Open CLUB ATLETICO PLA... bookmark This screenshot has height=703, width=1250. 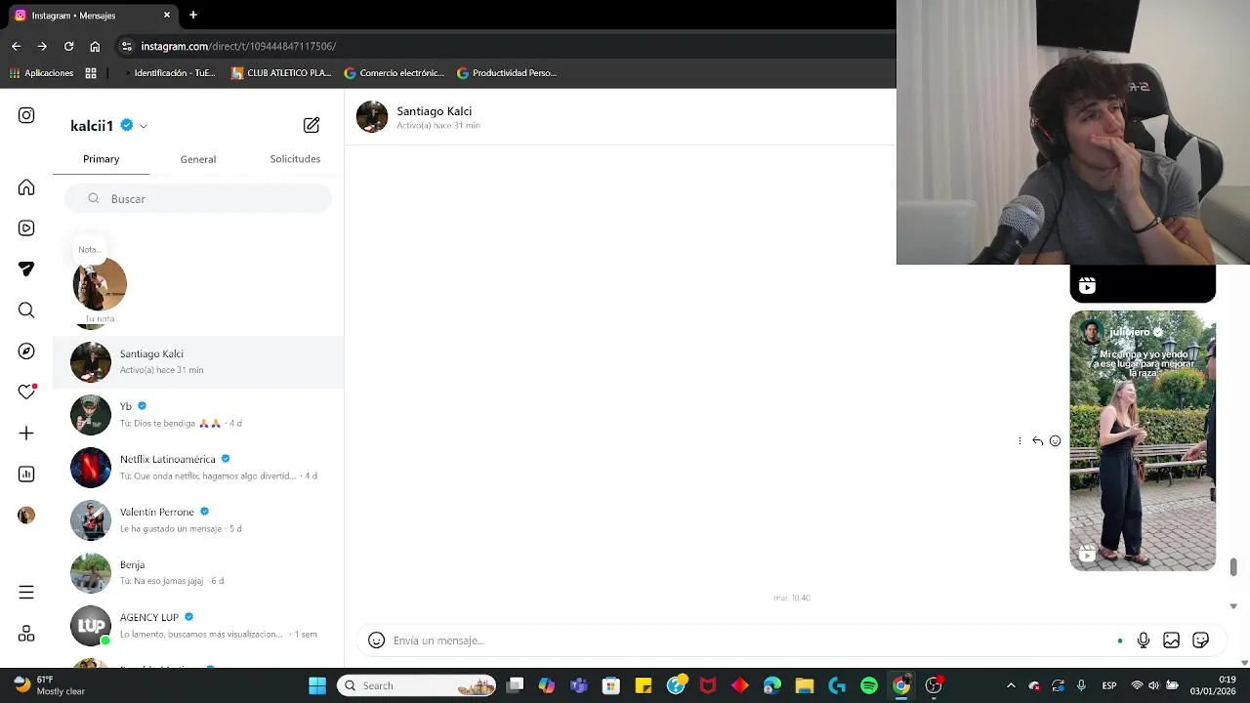(x=281, y=72)
